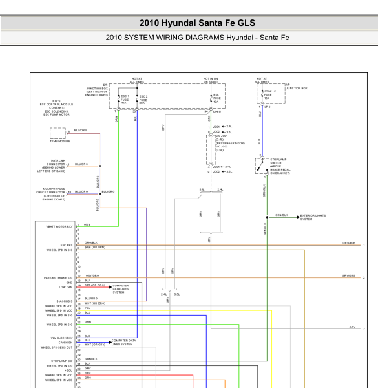Click 'COMPUTER DATA LINES SYSTEM' beside the CAN HIGH wire

coord(123,343)
